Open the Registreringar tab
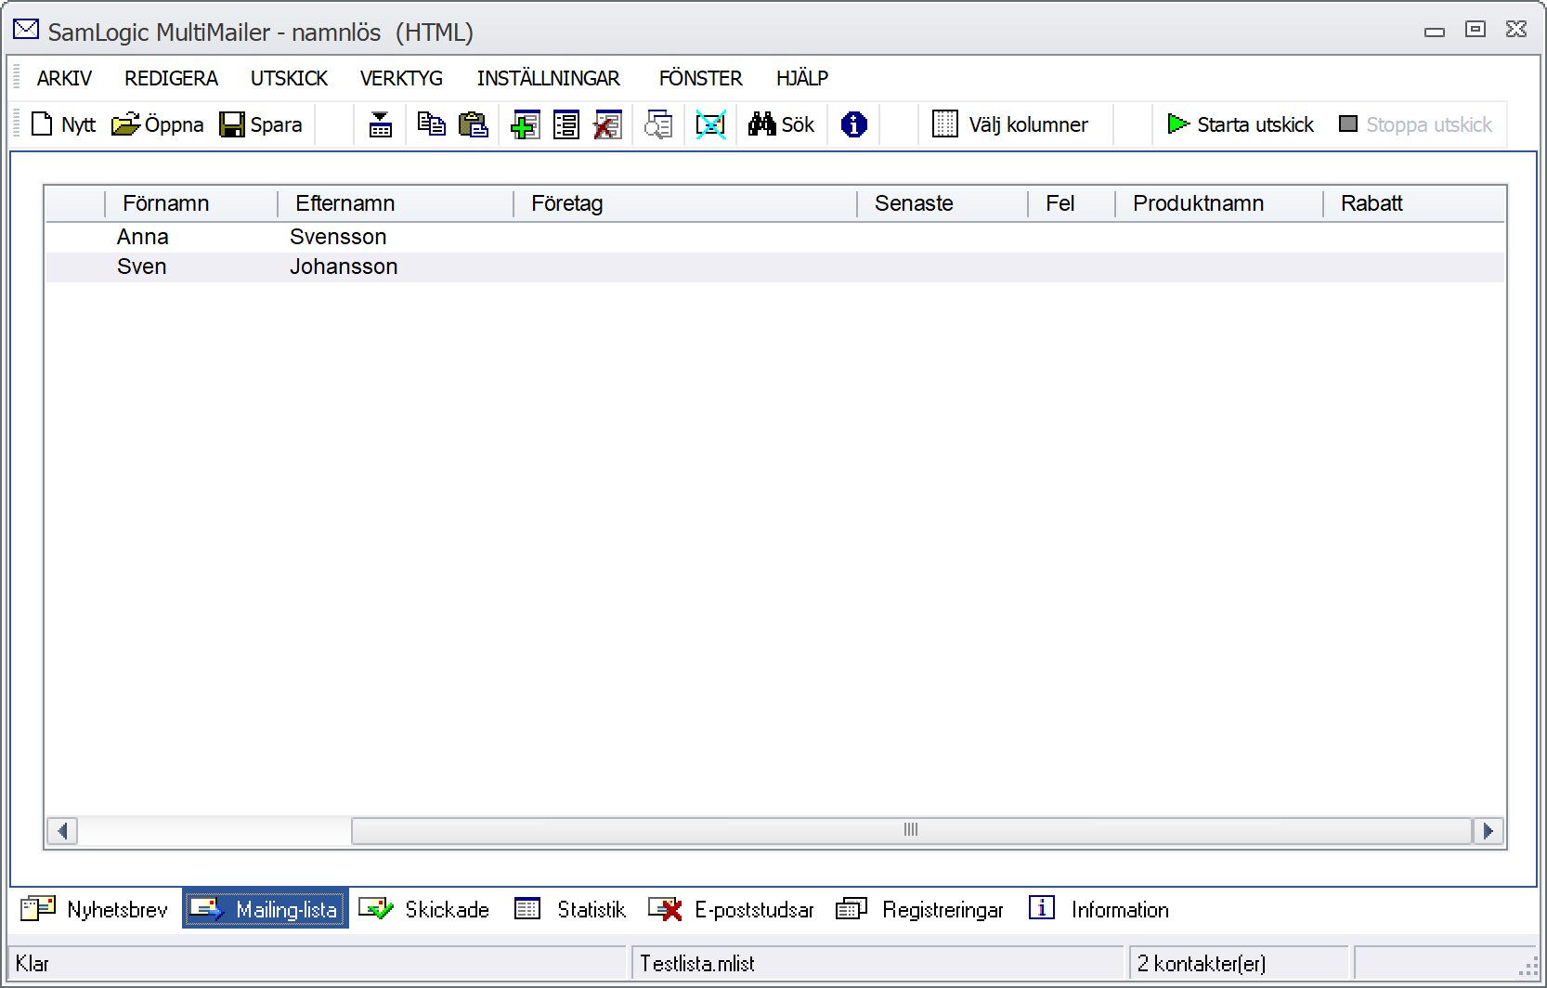Viewport: 1547px width, 988px height. click(919, 909)
